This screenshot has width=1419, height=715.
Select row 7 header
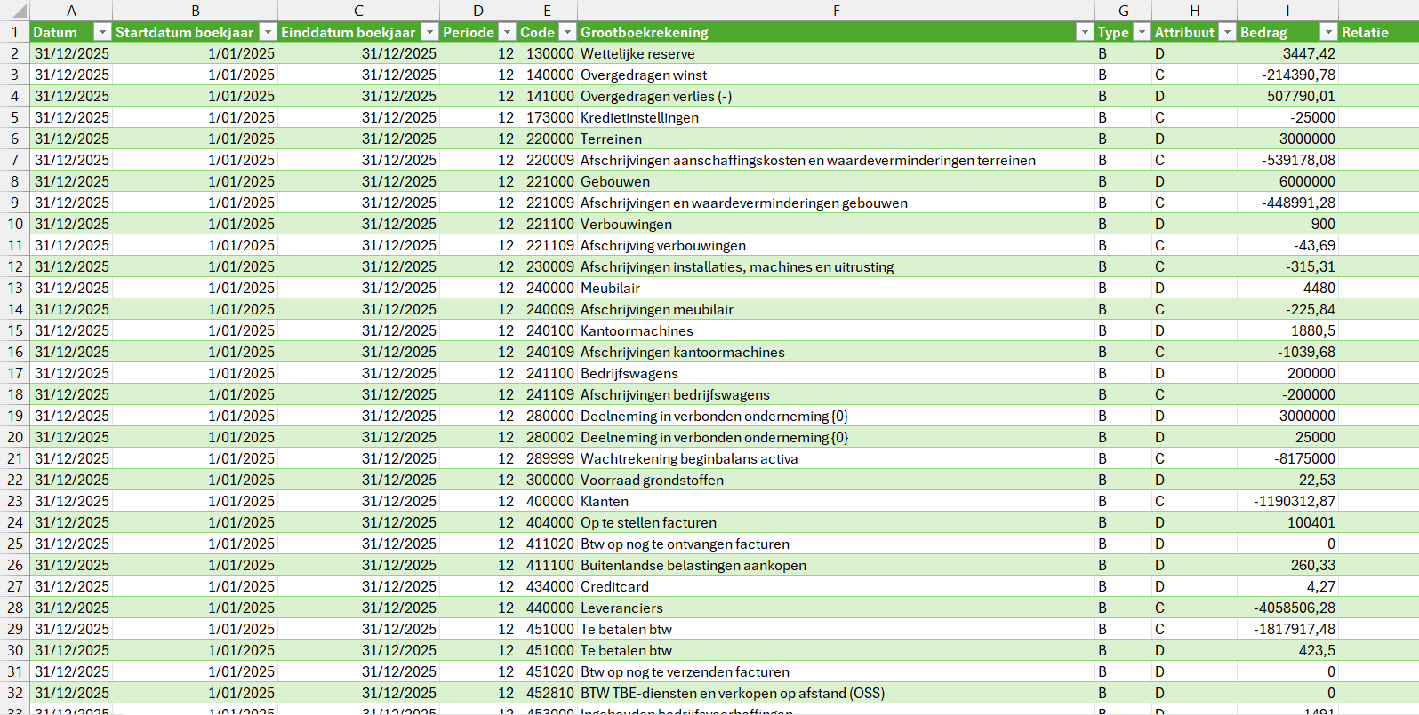point(14,160)
